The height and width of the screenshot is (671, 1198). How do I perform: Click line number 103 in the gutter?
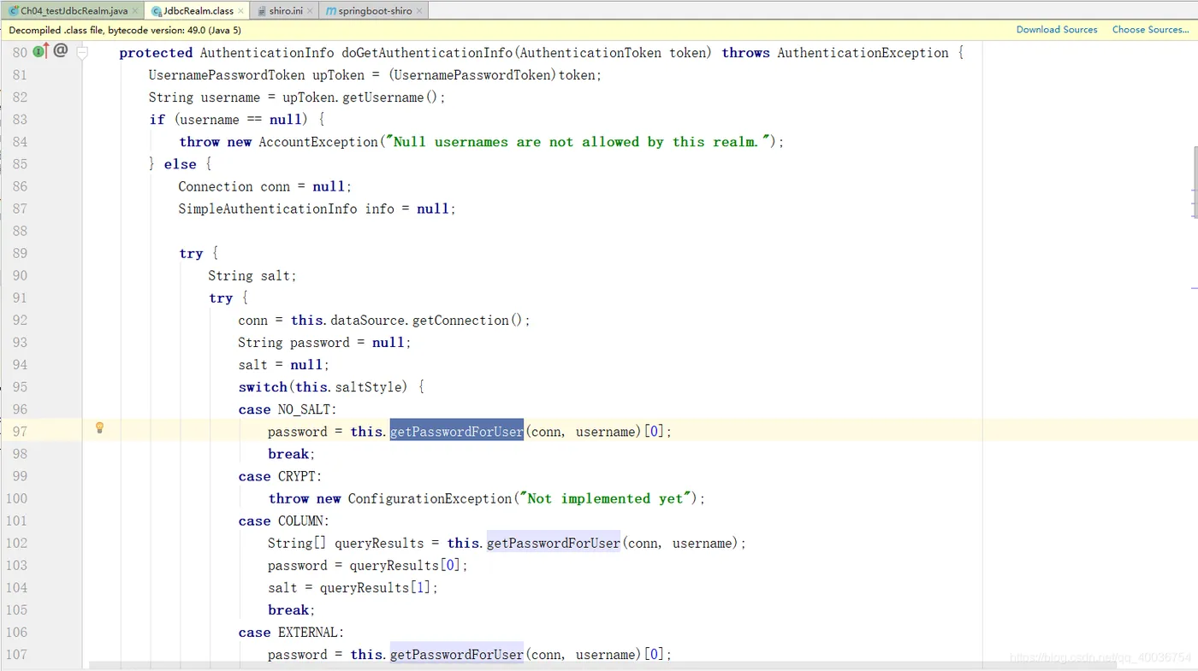click(16, 565)
